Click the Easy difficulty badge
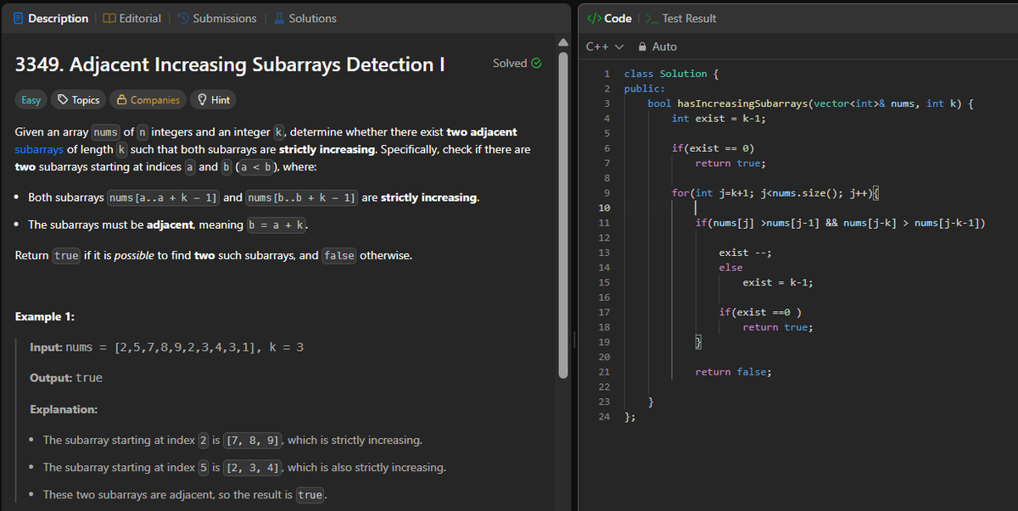This screenshot has height=511, width=1018. click(31, 100)
